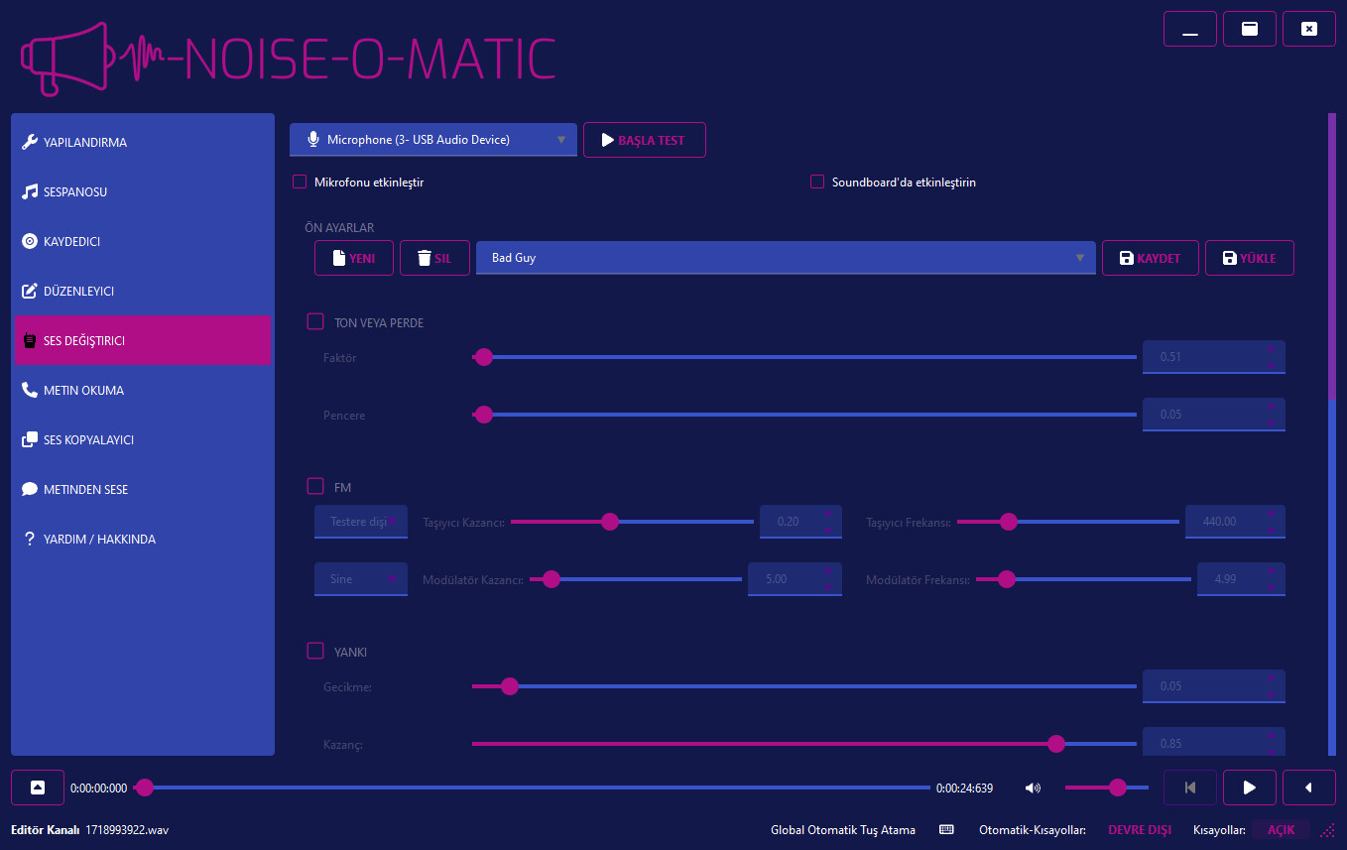Click the eject icon in the bottom-left corner
The image size is (1347, 850).
(38, 788)
